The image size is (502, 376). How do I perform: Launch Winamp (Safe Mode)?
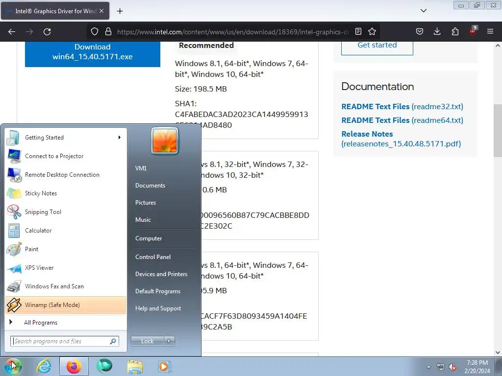pos(66,305)
